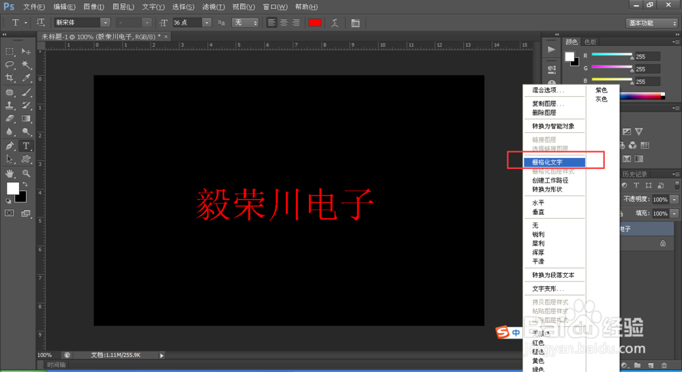Change the screen mode
The image size is (682, 372).
pos(26,213)
